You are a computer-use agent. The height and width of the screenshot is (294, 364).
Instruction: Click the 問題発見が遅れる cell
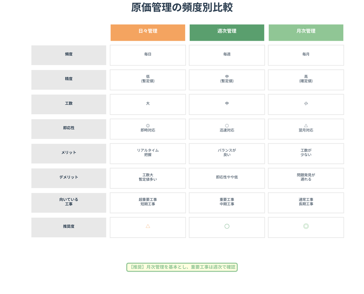click(306, 178)
